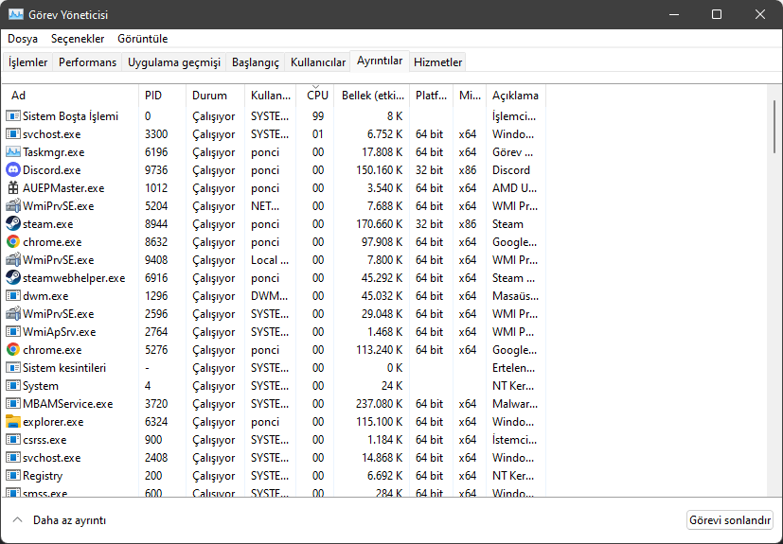Sort by the Ad column header
This screenshot has height=544, width=783.
click(71, 96)
